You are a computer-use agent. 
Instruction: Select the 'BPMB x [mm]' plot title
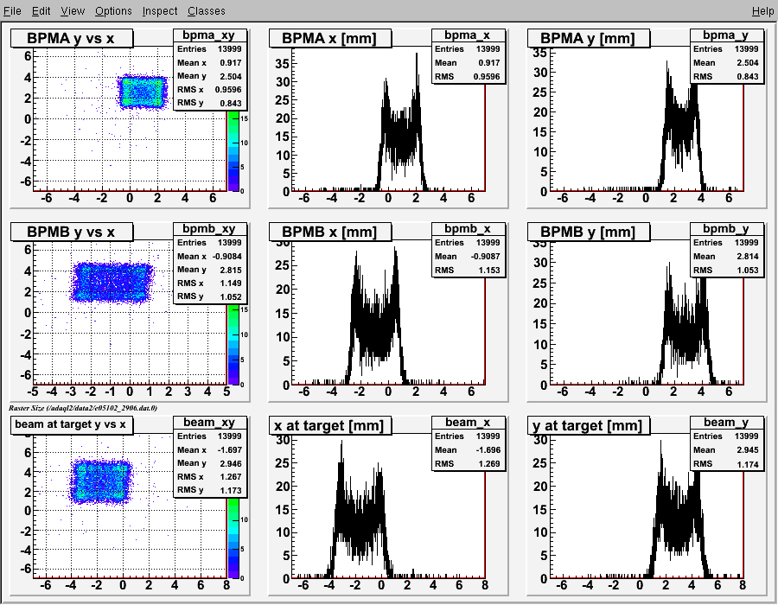point(330,232)
